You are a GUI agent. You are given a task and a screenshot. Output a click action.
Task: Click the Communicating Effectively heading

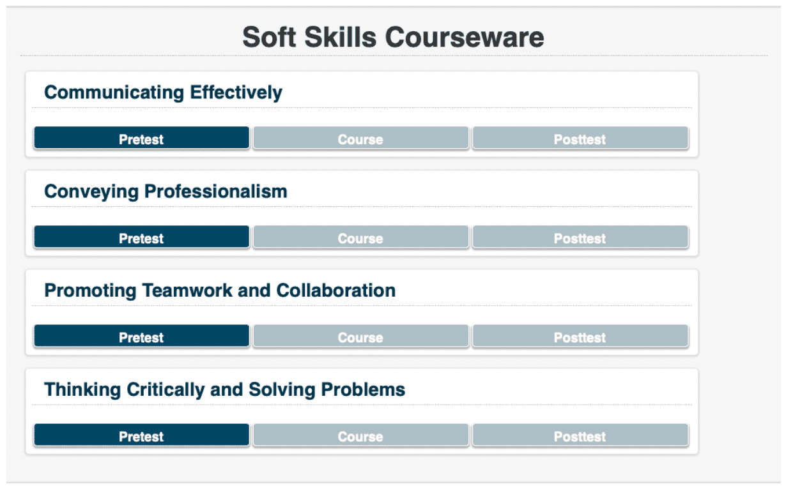pos(163,93)
